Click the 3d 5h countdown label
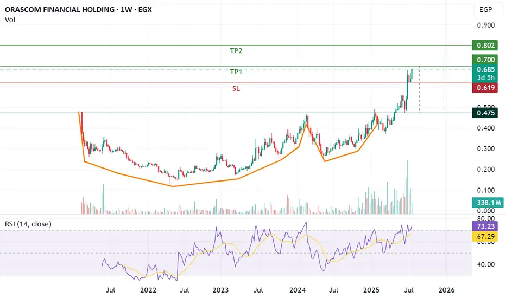Viewport: 506px width, 298px height. [x=485, y=77]
